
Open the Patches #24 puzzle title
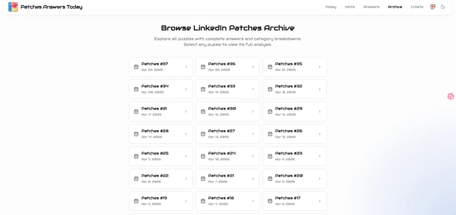pyautogui.click(x=222, y=153)
